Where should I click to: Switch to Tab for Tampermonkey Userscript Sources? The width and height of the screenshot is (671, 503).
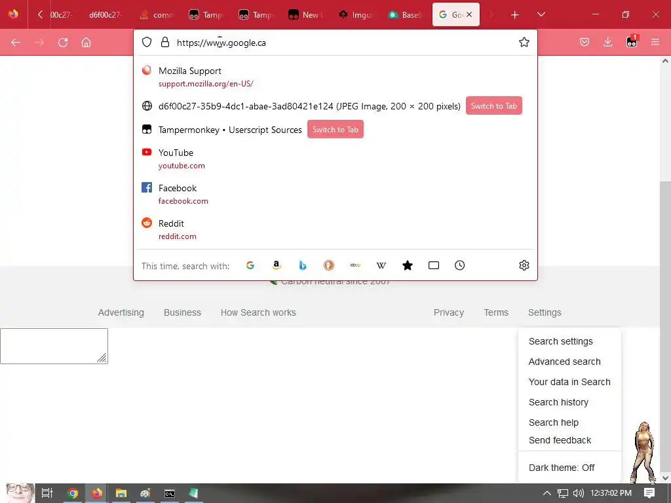click(x=335, y=130)
